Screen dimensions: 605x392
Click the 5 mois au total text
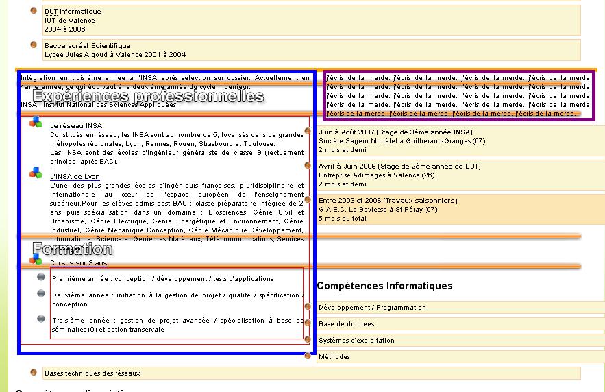(x=343, y=219)
